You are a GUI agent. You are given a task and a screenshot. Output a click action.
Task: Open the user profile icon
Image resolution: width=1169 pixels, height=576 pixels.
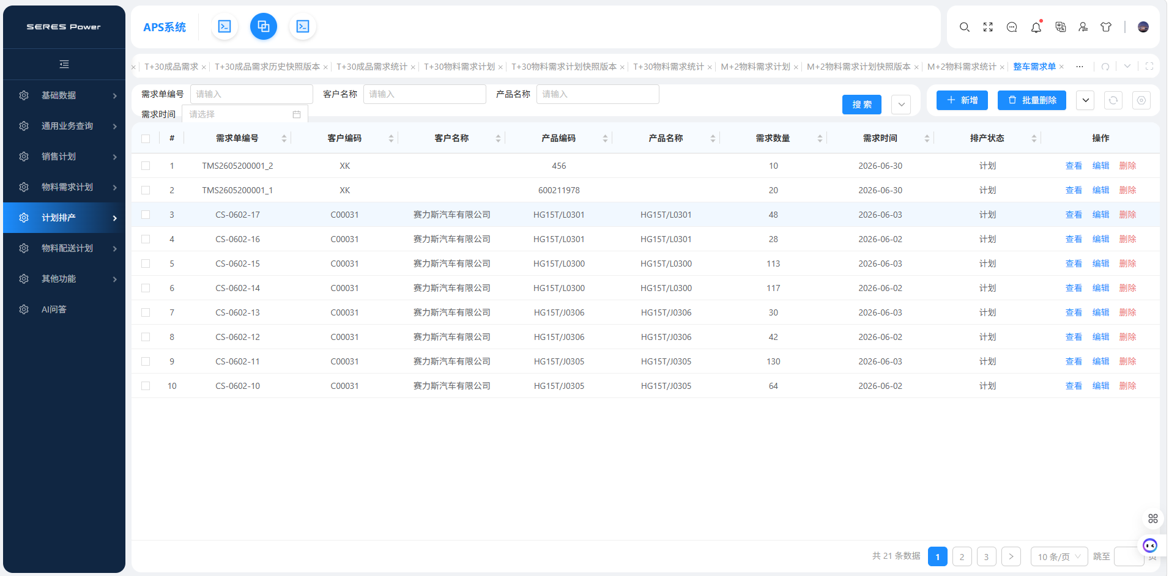click(x=1083, y=27)
